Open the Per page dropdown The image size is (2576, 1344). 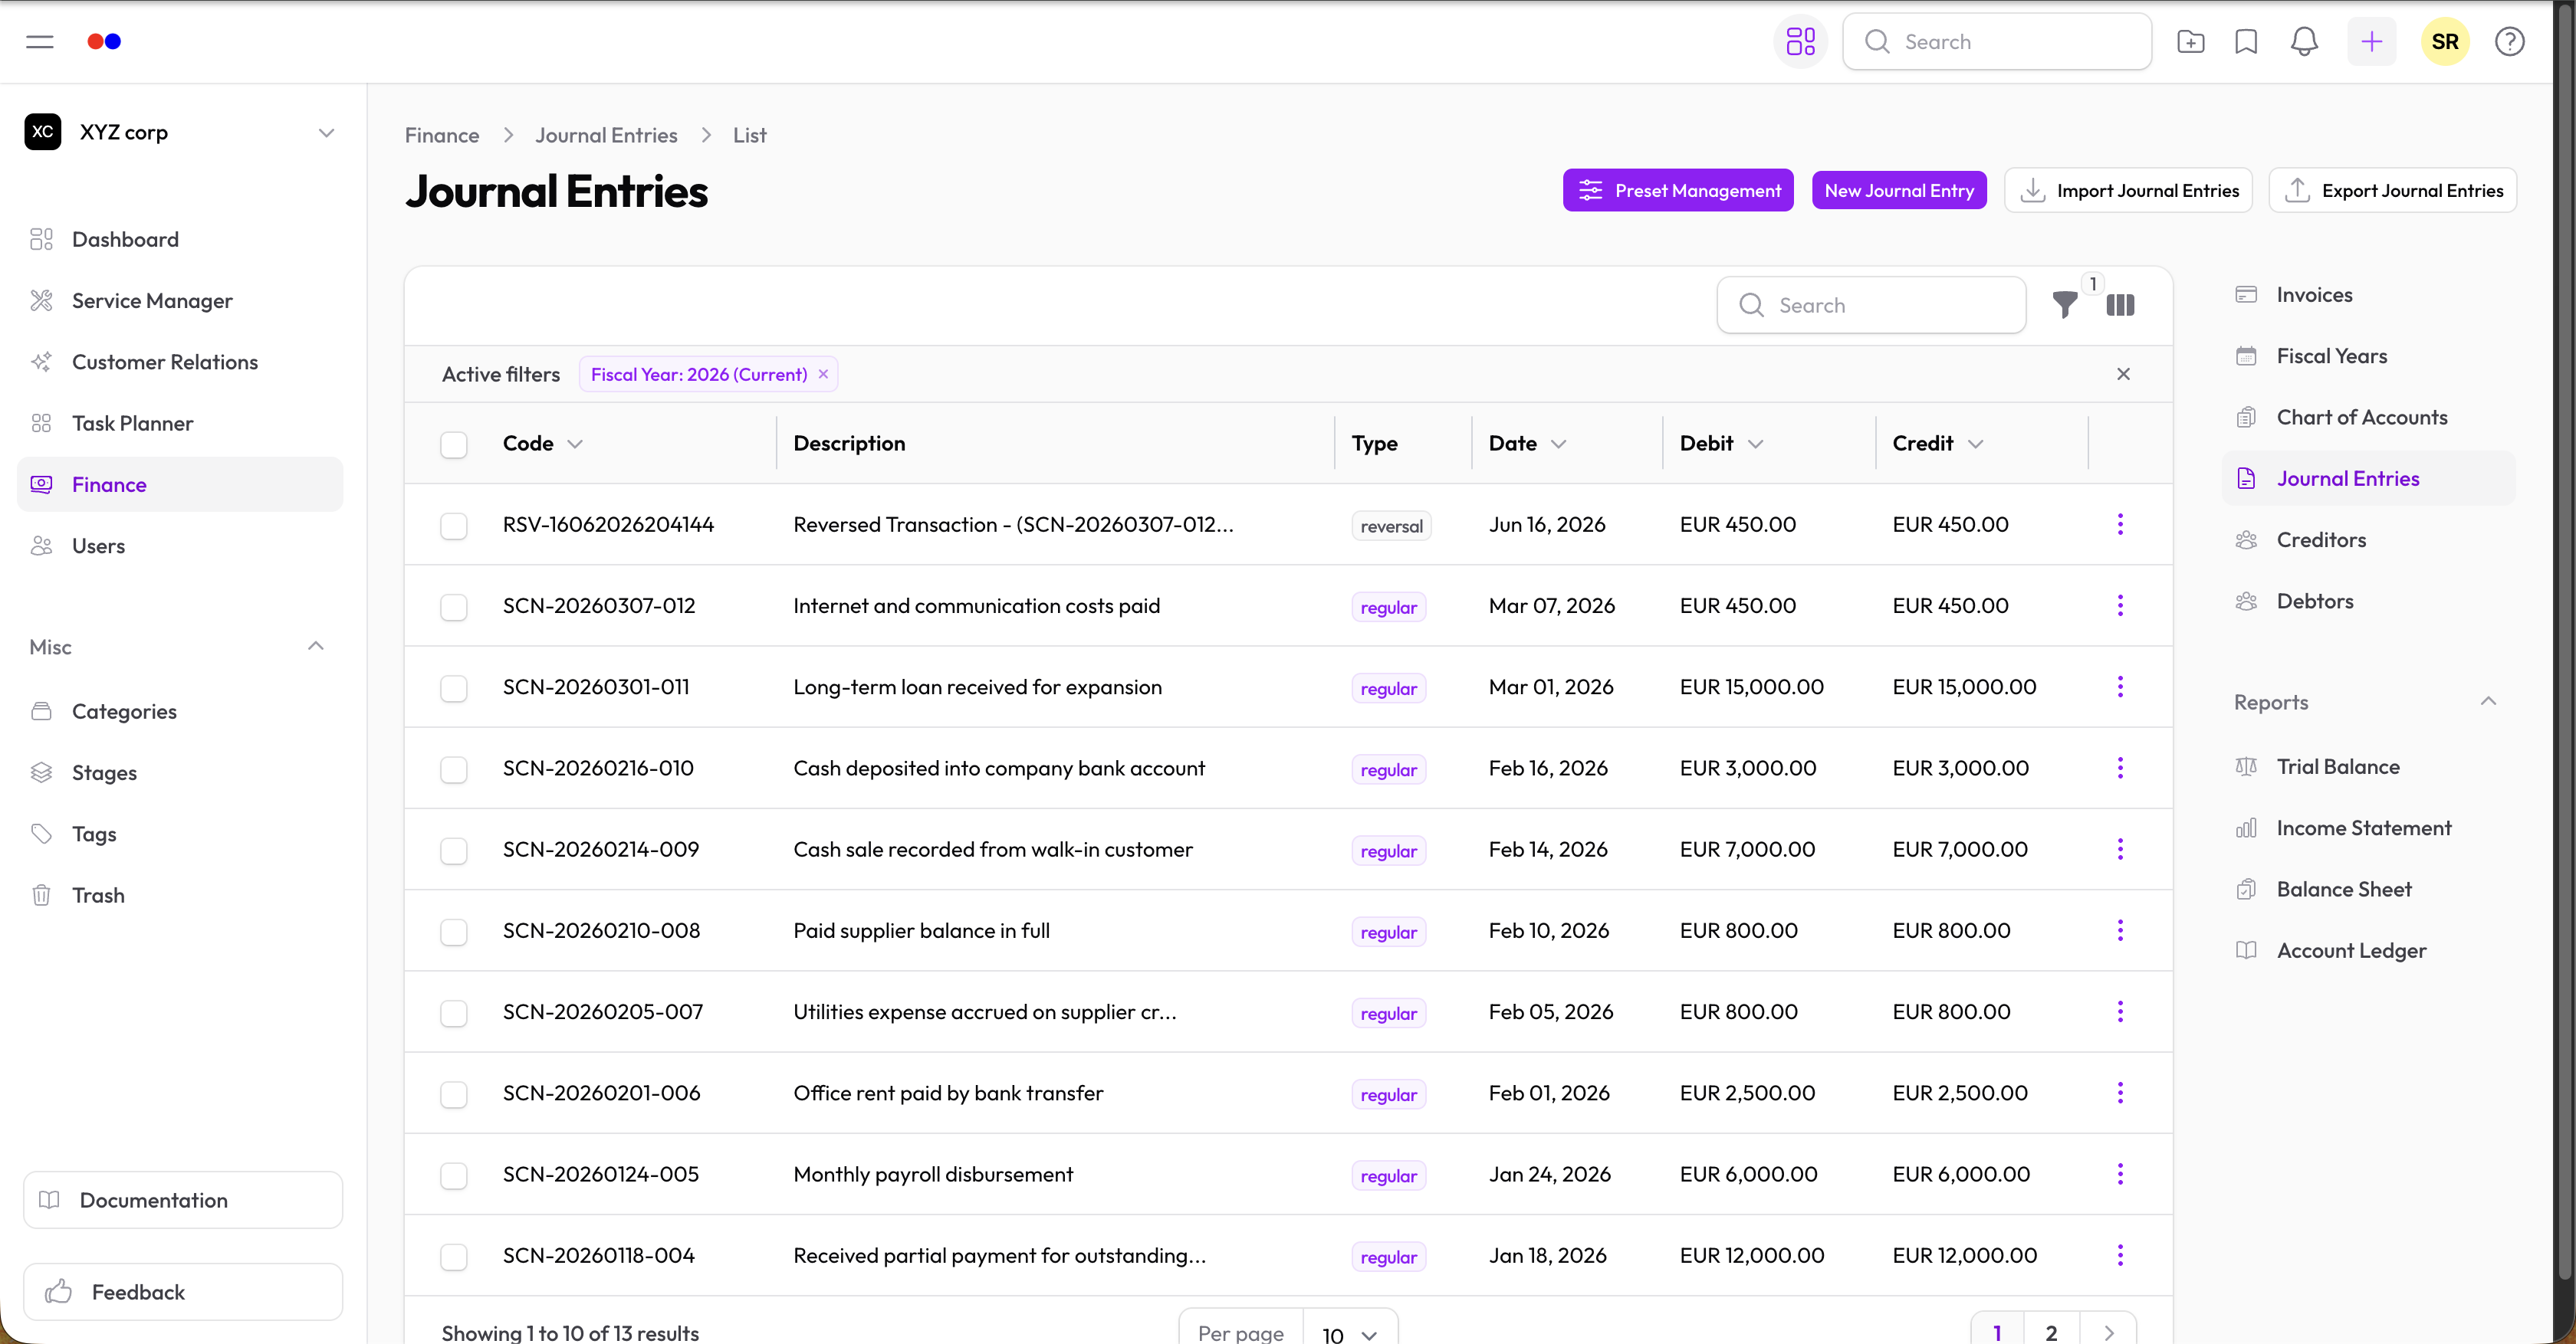(1350, 1333)
